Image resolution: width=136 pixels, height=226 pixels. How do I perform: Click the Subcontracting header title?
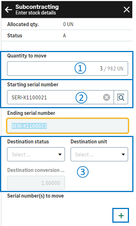(37, 7)
